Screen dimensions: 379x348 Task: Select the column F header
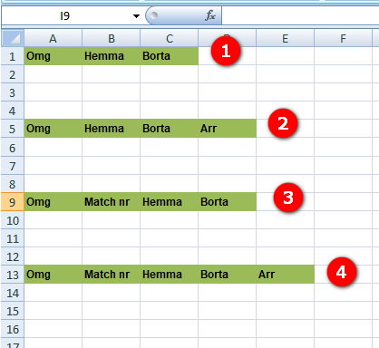[x=343, y=38]
